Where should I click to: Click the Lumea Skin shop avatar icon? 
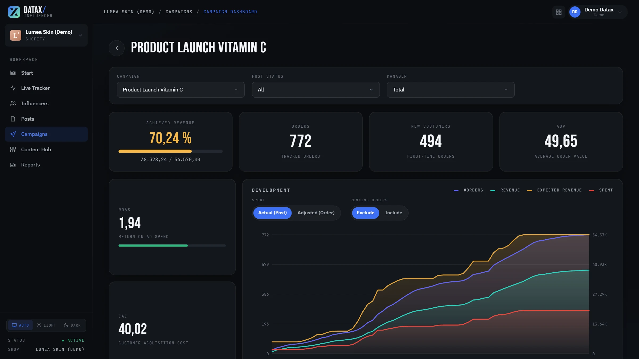(15, 35)
